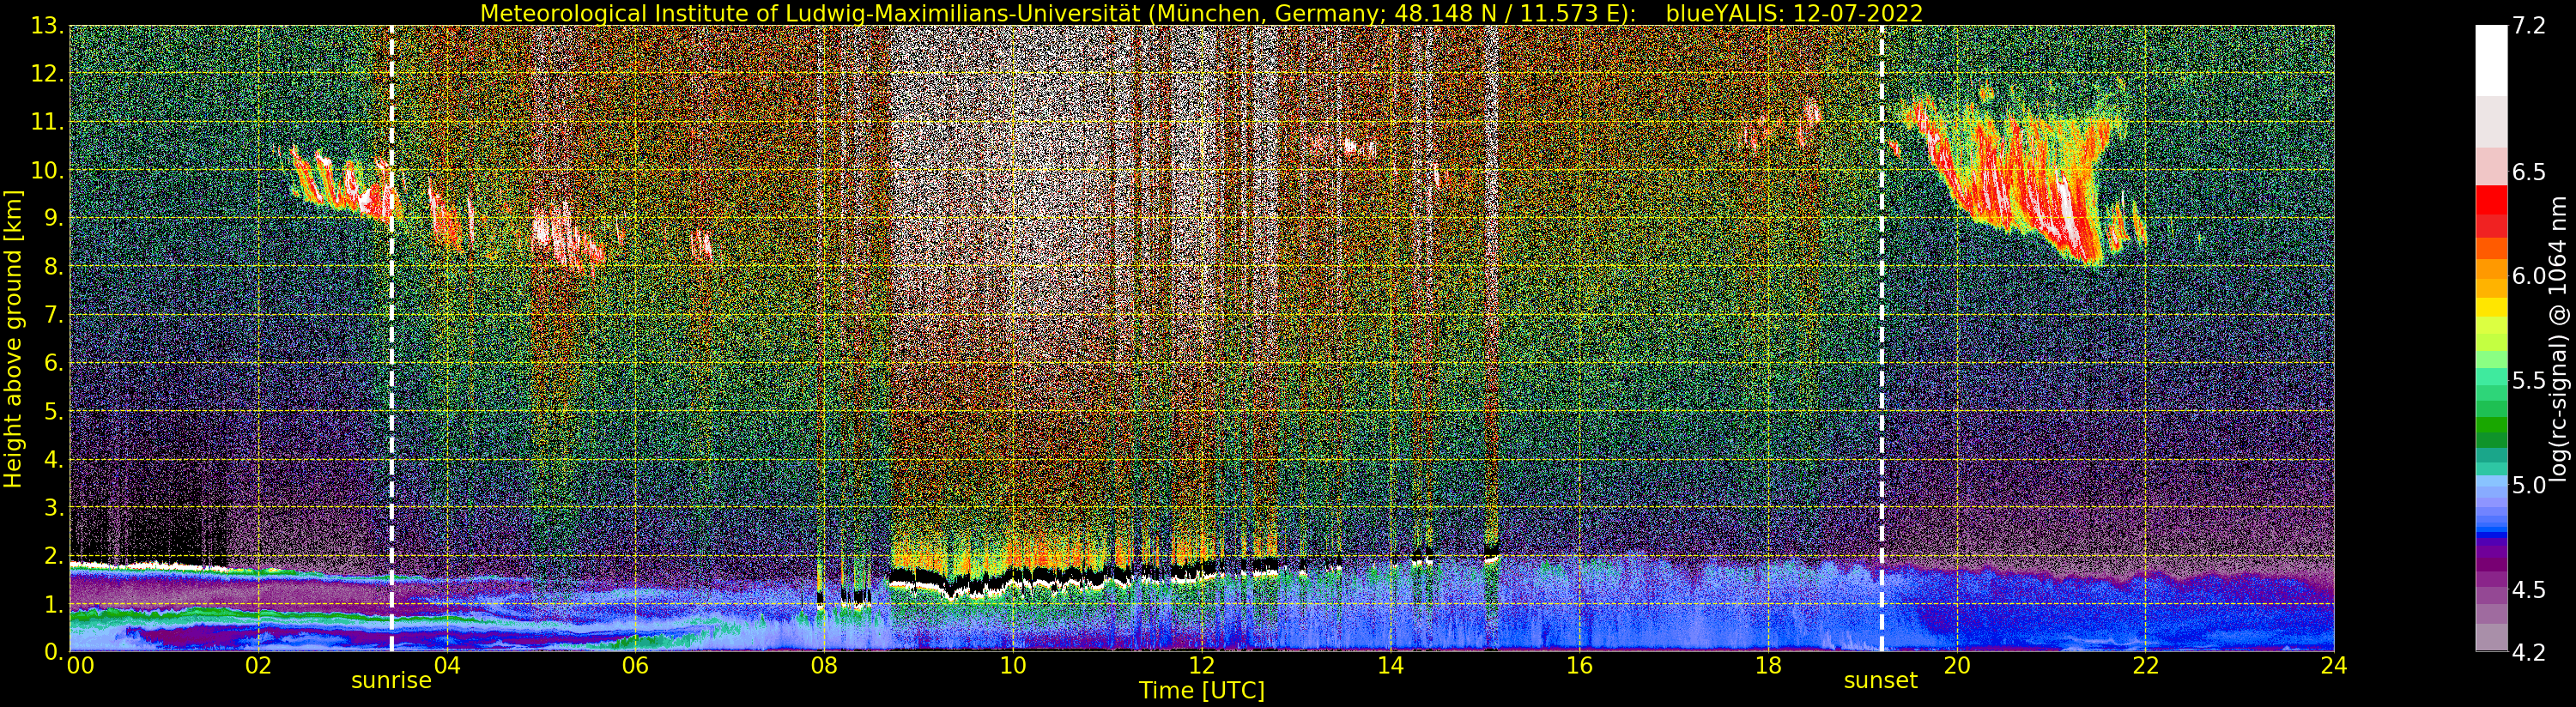Click the '12' tick on the time axis
This screenshot has width=2576, height=707.
click(1202, 666)
